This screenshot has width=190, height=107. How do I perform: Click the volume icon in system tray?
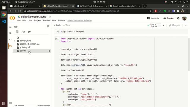click(176, 2)
